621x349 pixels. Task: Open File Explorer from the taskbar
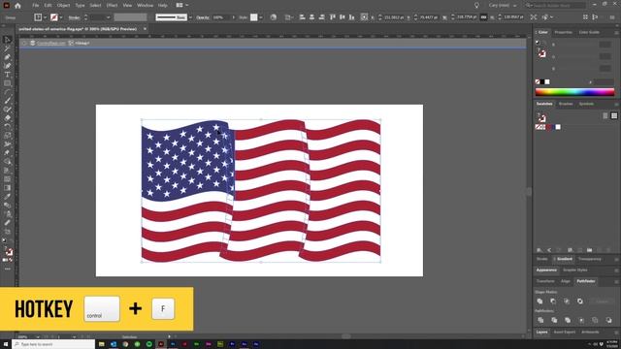click(x=101, y=344)
